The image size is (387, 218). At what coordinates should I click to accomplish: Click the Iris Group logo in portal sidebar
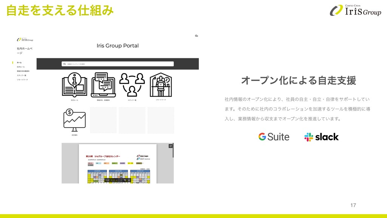[25, 39]
